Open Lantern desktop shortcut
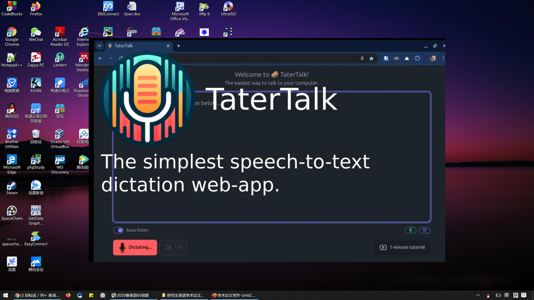This screenshot has width=534, height=300. tap(60, 60)
